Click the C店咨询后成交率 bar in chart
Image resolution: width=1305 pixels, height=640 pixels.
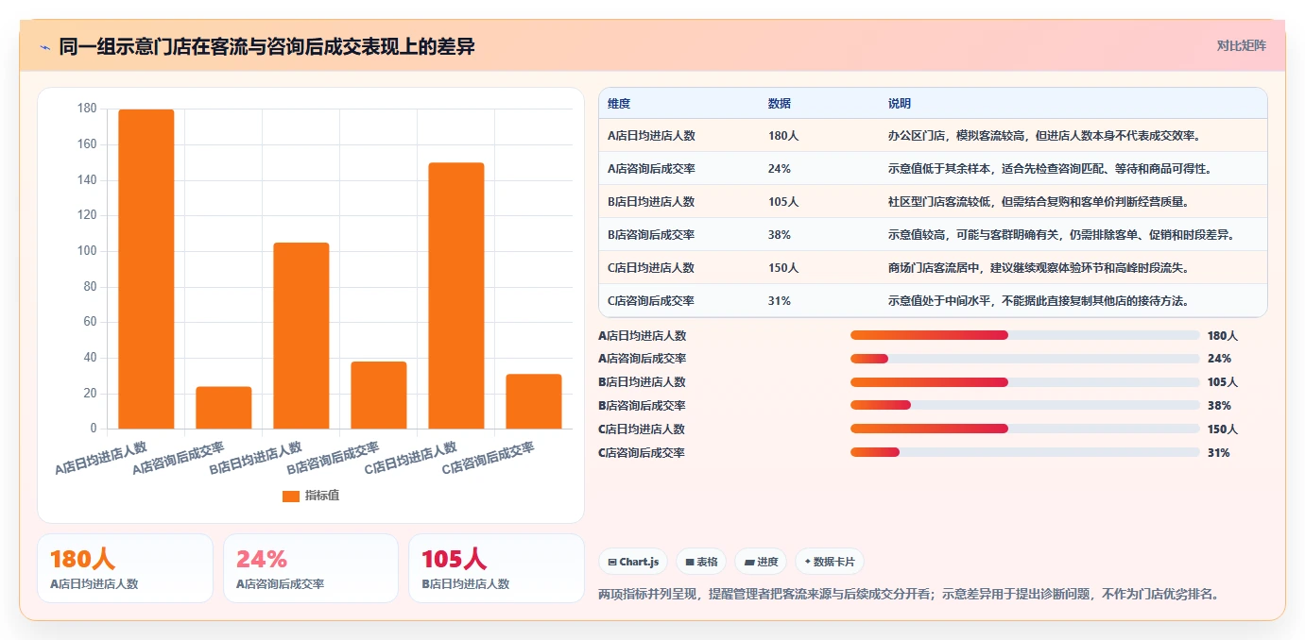click(534, 401)
